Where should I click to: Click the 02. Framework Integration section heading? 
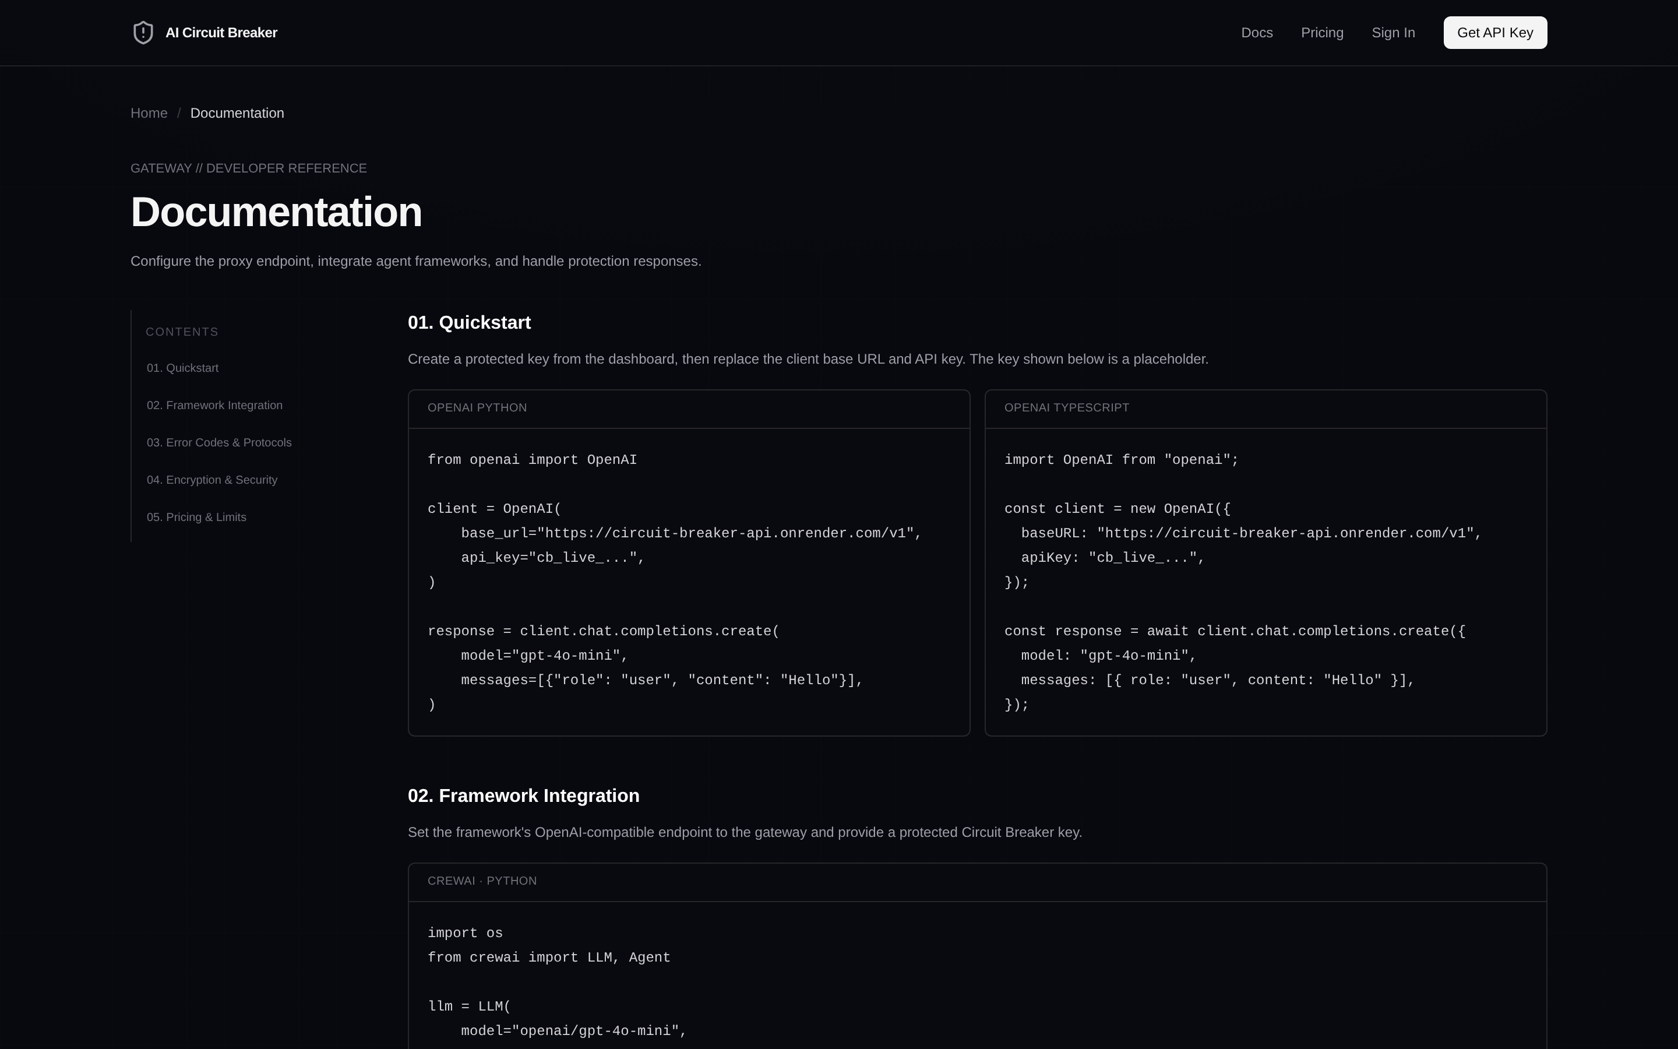[524, 795]
